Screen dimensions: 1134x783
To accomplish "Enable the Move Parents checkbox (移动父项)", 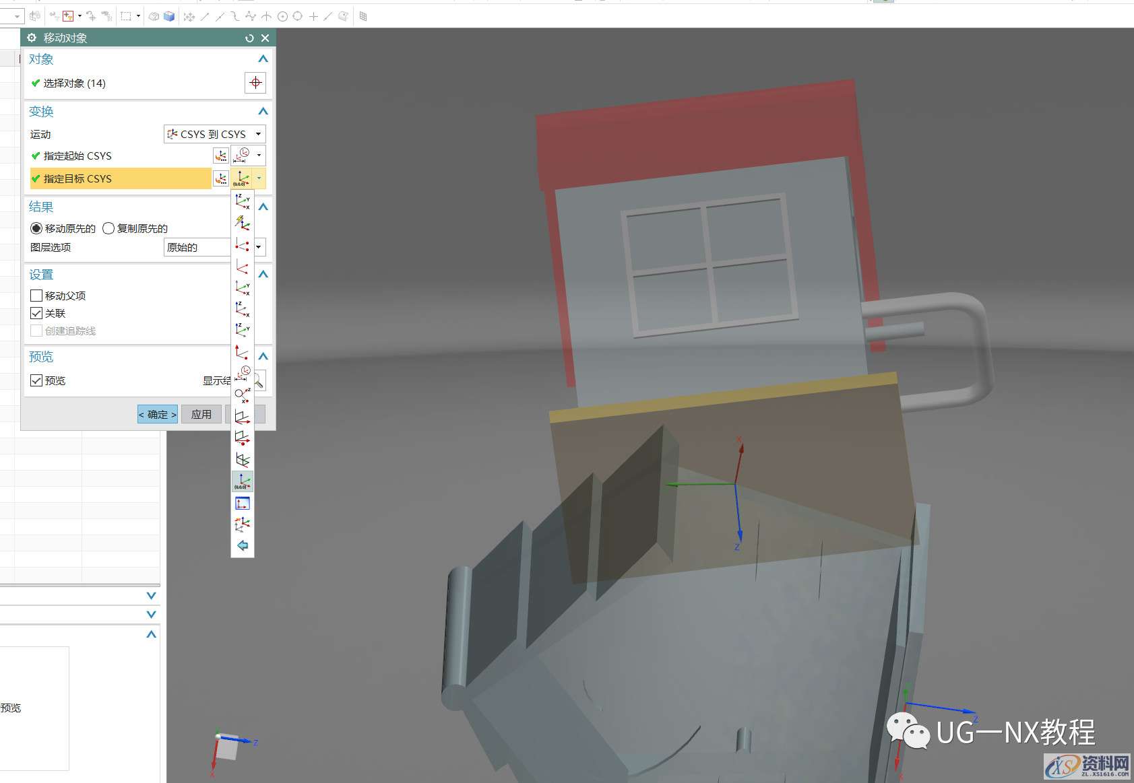I will (36, 296).
